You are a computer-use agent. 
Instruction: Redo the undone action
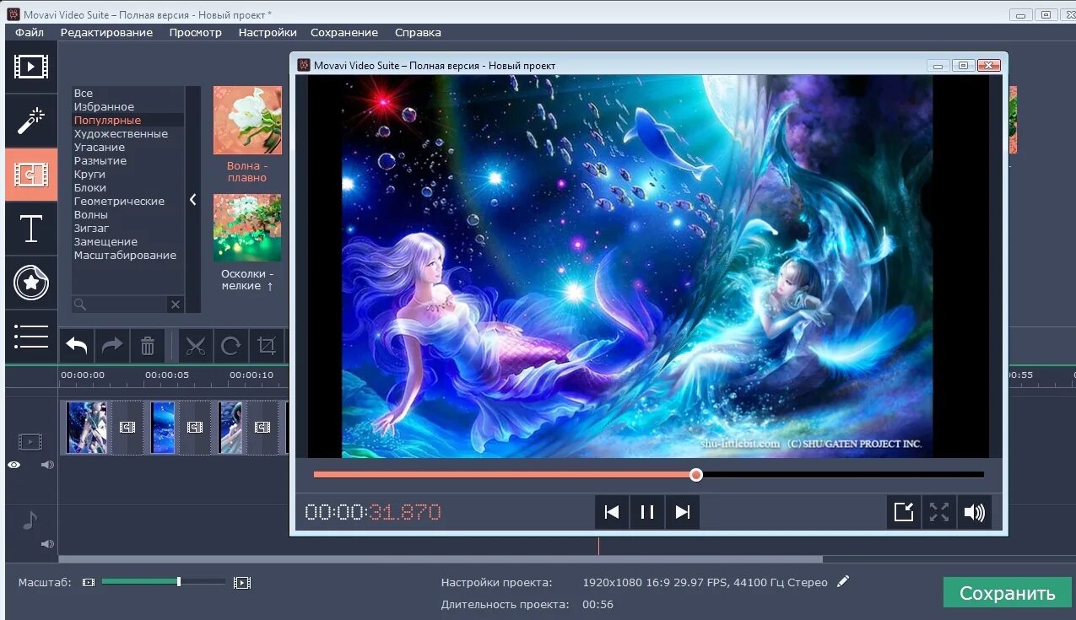click(112, 345)
